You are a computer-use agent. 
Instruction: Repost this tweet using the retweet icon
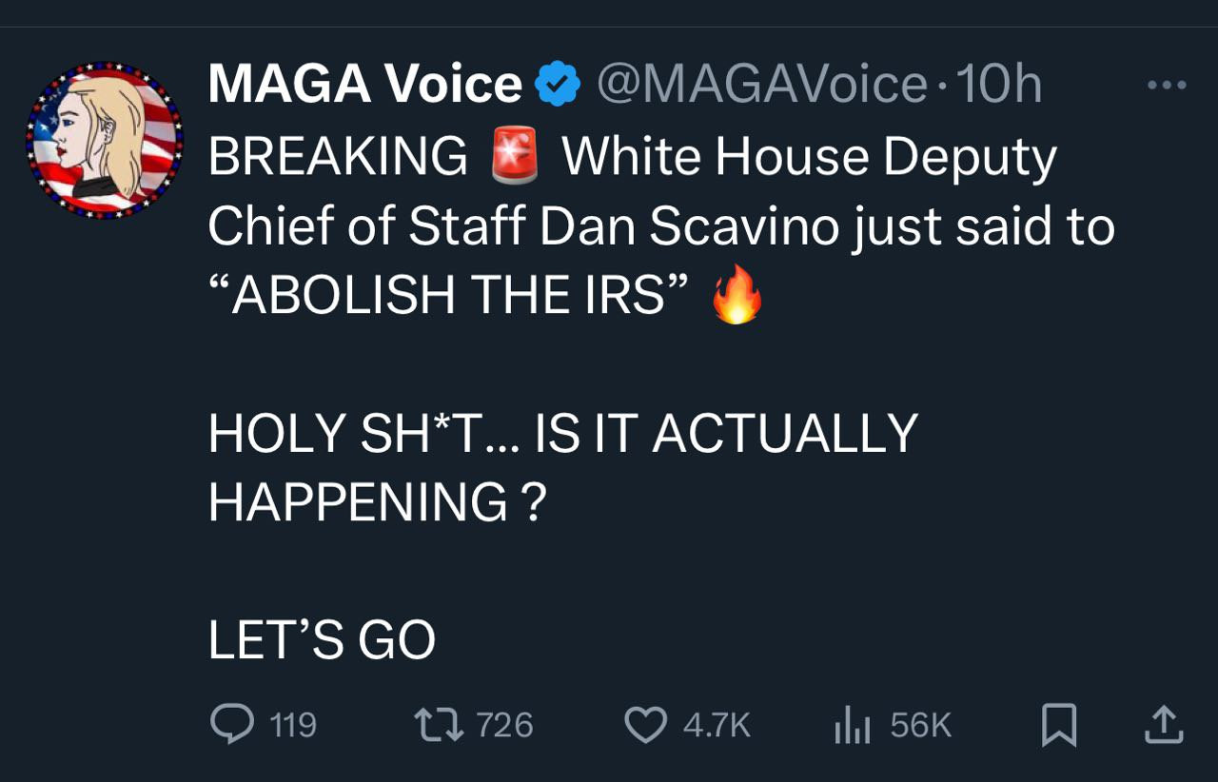[440, 726]
